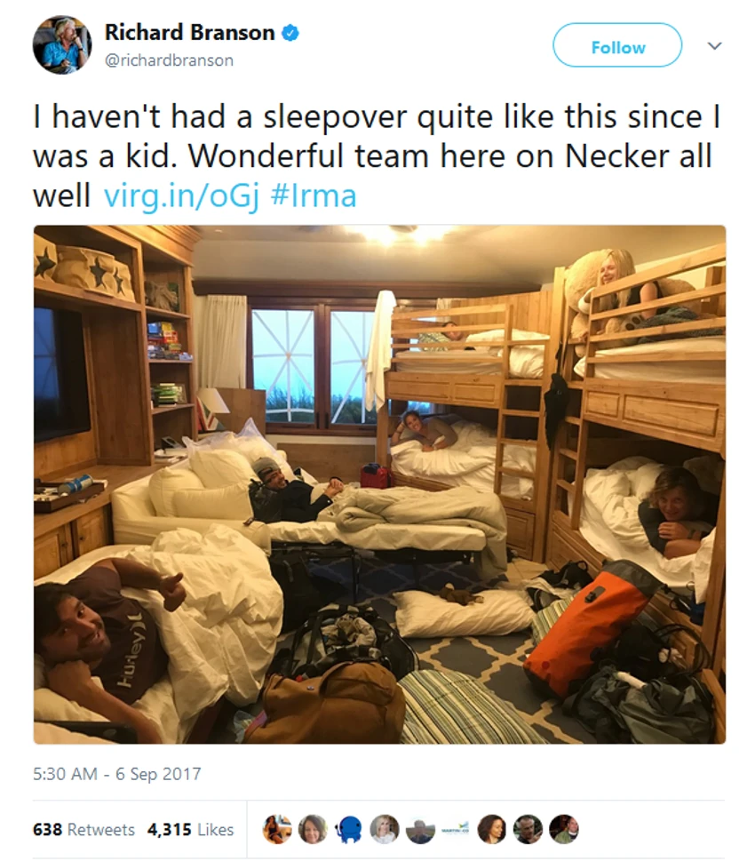Open the sleepover bunk room photo
The width and height of the screenshot is (755, 861).
pyautogui.click(x=379, y=484)
